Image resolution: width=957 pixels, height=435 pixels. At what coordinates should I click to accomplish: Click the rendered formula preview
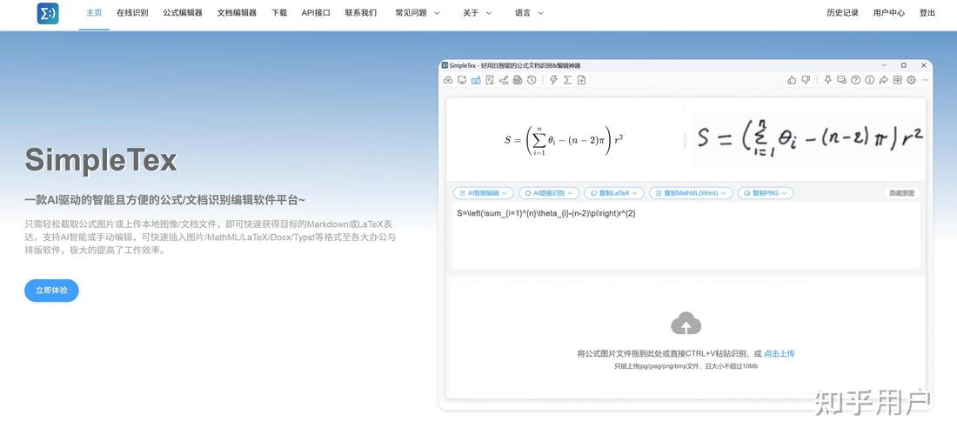pos(564,140)
